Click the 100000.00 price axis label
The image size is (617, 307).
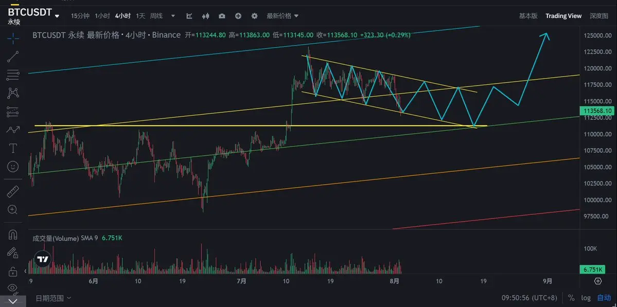pos(597,200)
